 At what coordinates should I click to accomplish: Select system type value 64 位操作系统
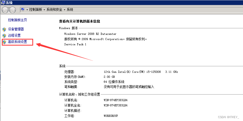[x=114, y=82]
